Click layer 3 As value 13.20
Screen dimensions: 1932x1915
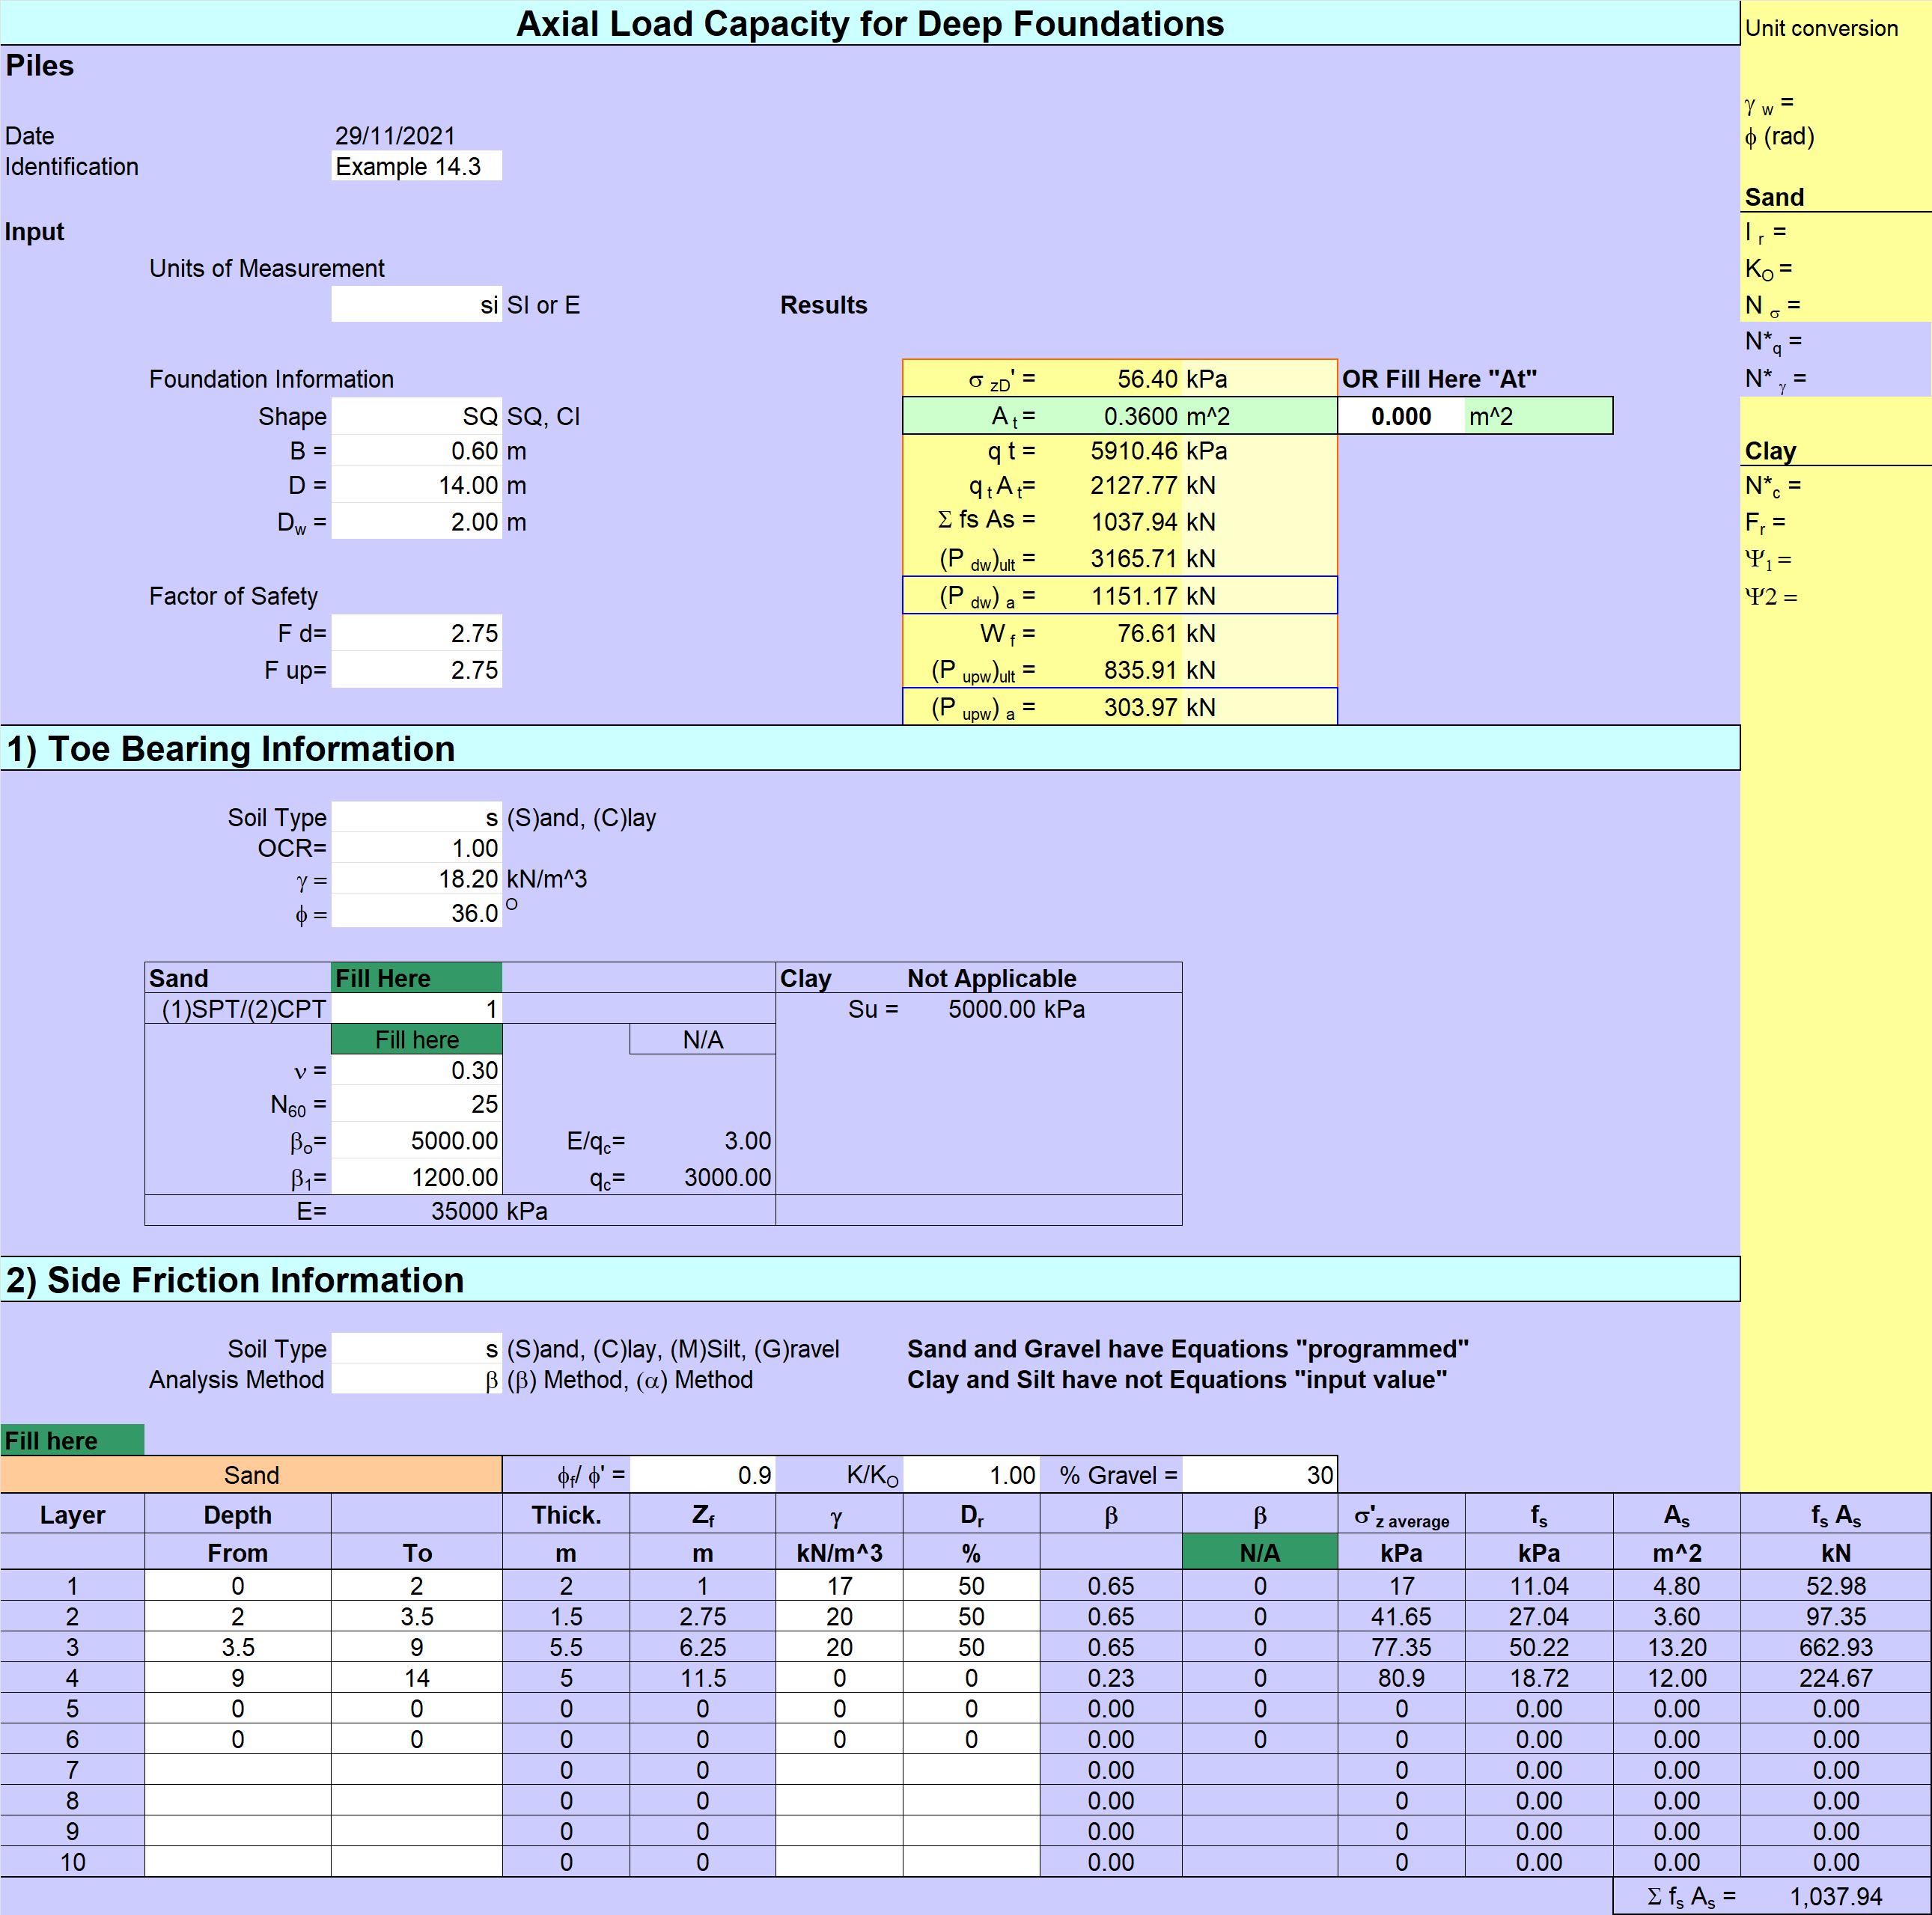pos(1676,1647)
